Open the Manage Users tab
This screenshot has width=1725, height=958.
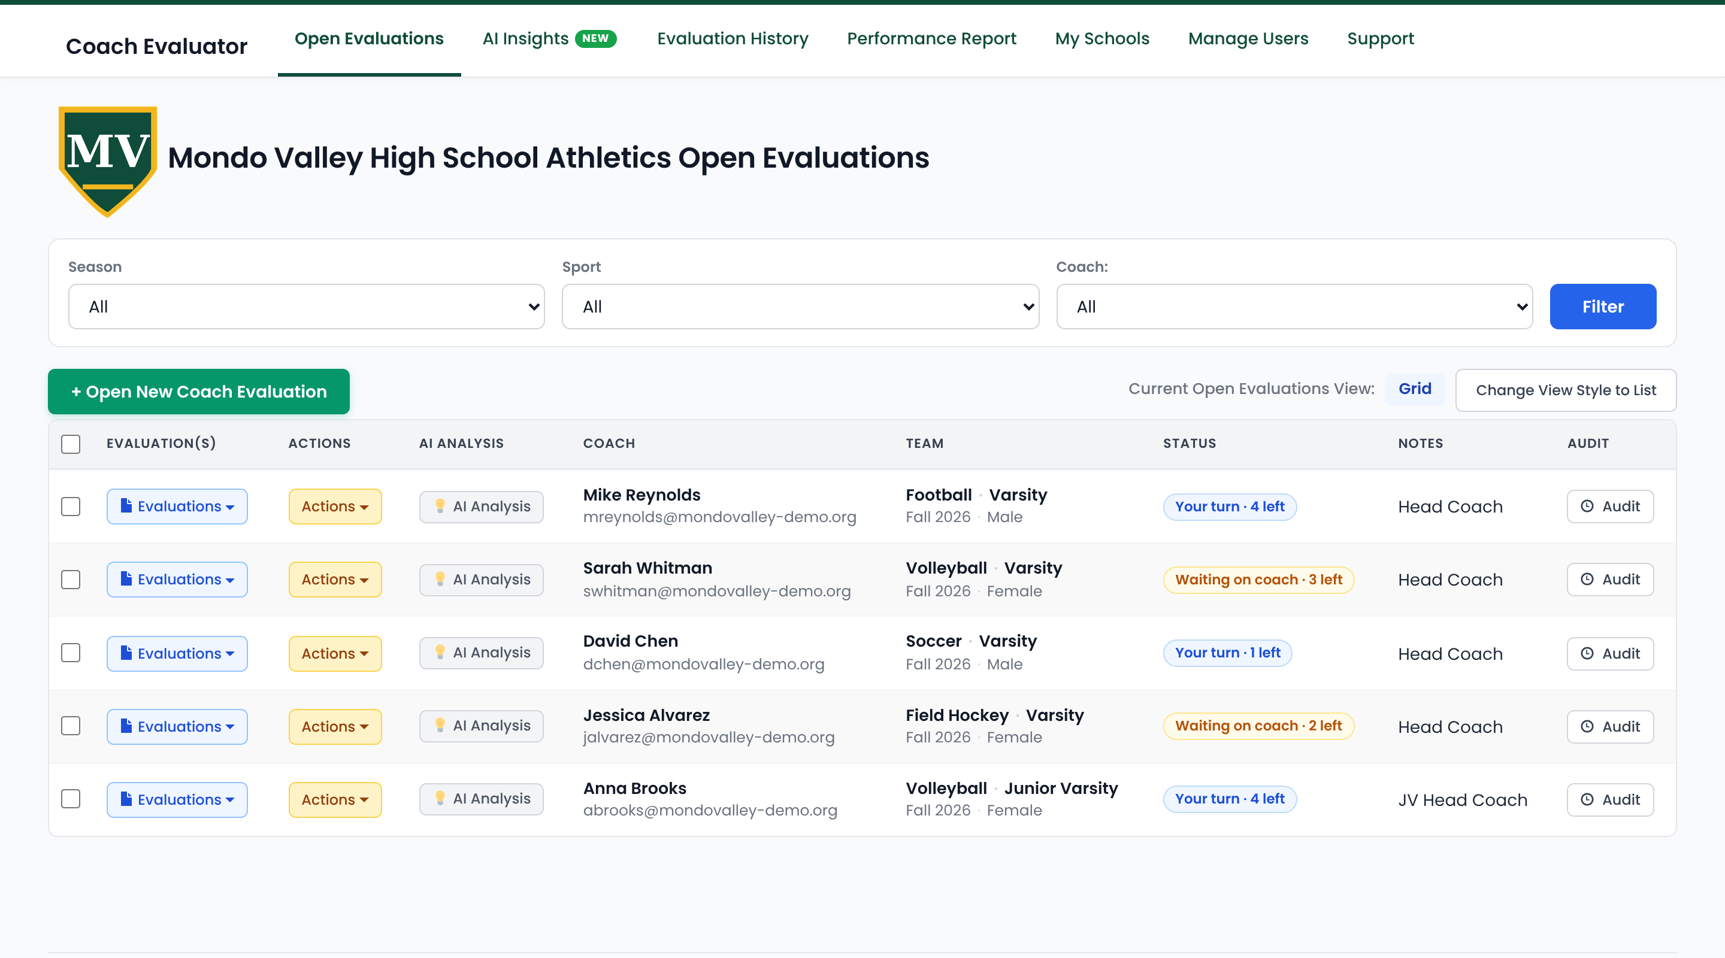pos(1248,39)
